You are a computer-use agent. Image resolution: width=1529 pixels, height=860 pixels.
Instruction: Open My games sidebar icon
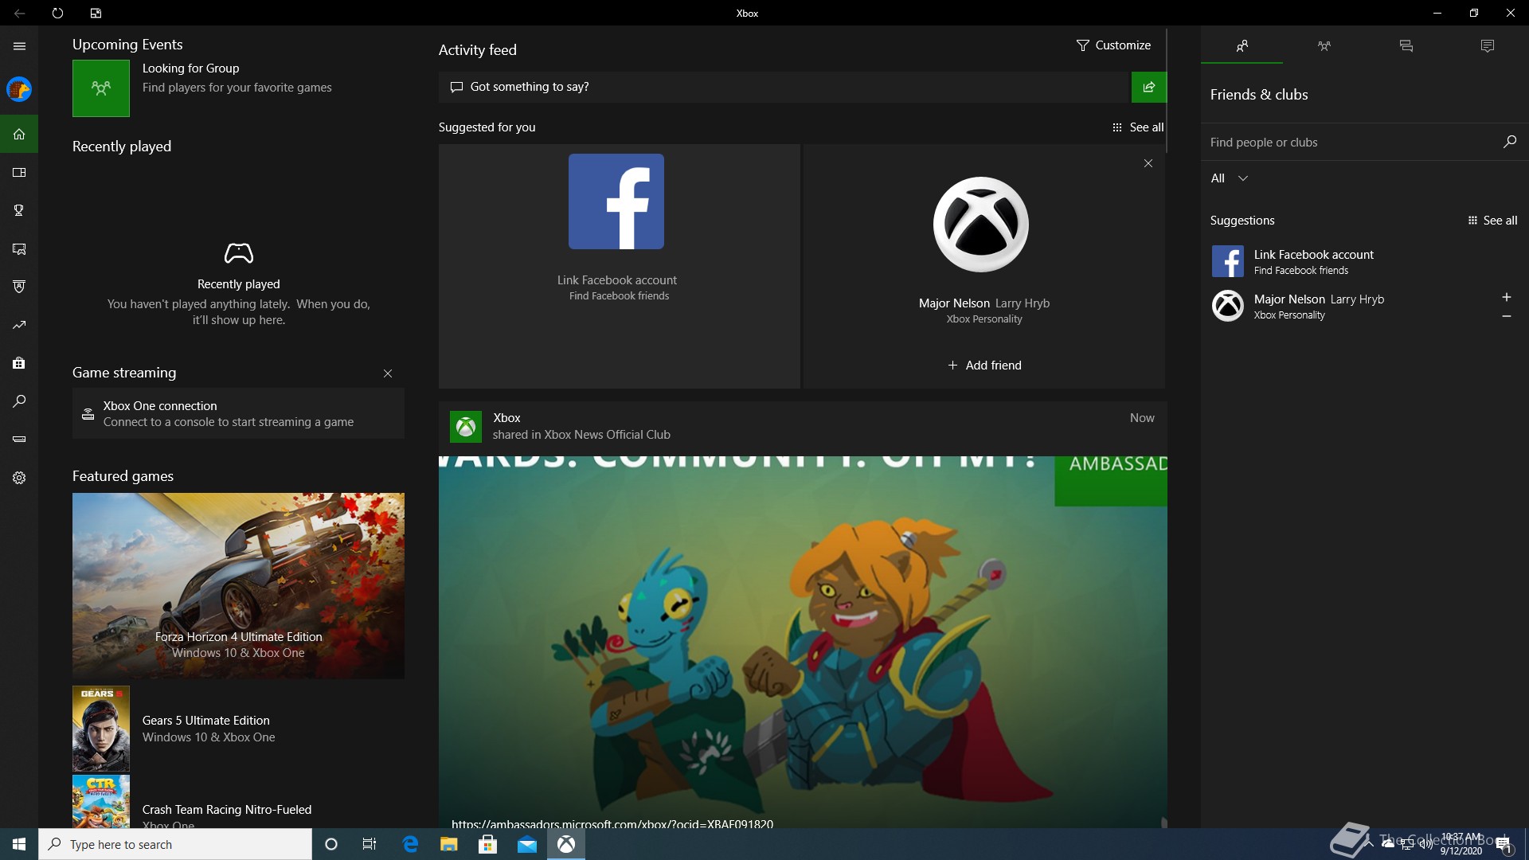[x=19, y=172]
